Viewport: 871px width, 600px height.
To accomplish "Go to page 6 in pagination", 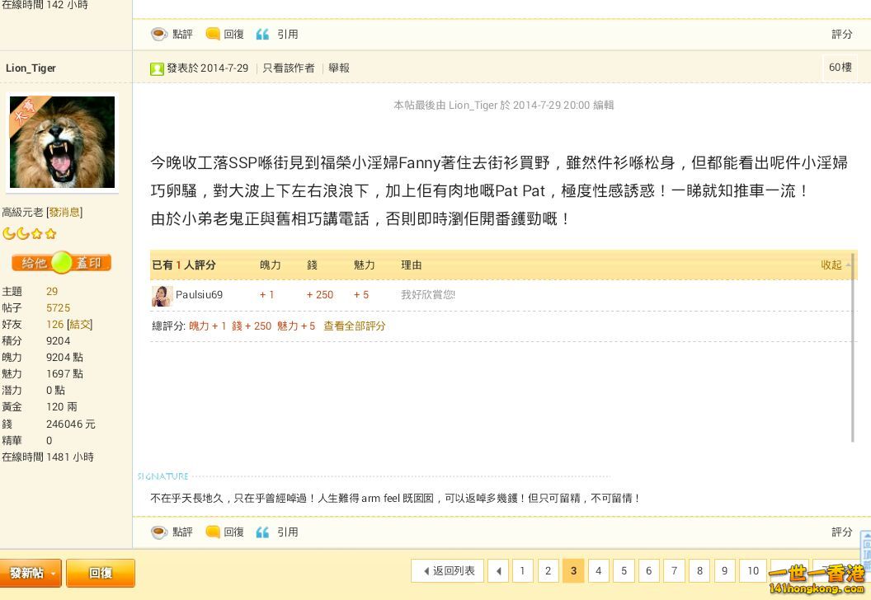I will [649, 570].
